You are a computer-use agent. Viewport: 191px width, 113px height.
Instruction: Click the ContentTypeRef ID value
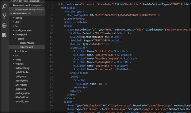pos(125,15)
